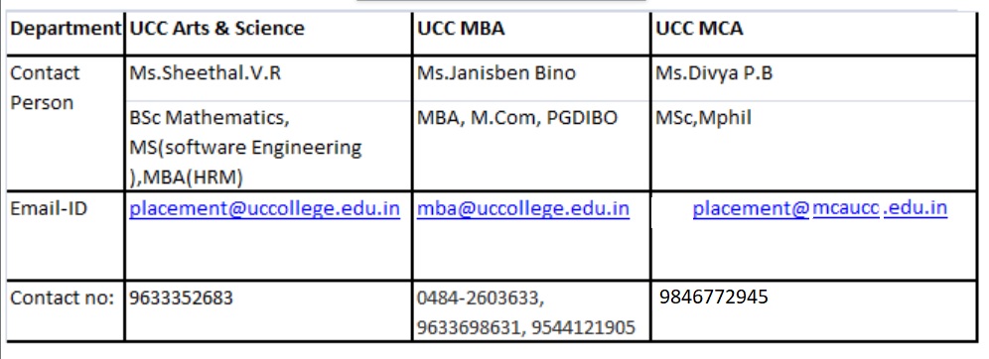Click the MBA(HRM) qualification text
Image resolution: width=989 pixels, height=359 pixels.
[x=193, y=179]
